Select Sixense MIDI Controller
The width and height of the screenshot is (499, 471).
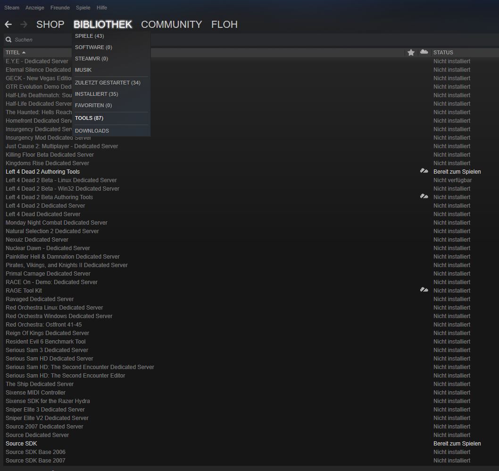[x=35, y=393]
